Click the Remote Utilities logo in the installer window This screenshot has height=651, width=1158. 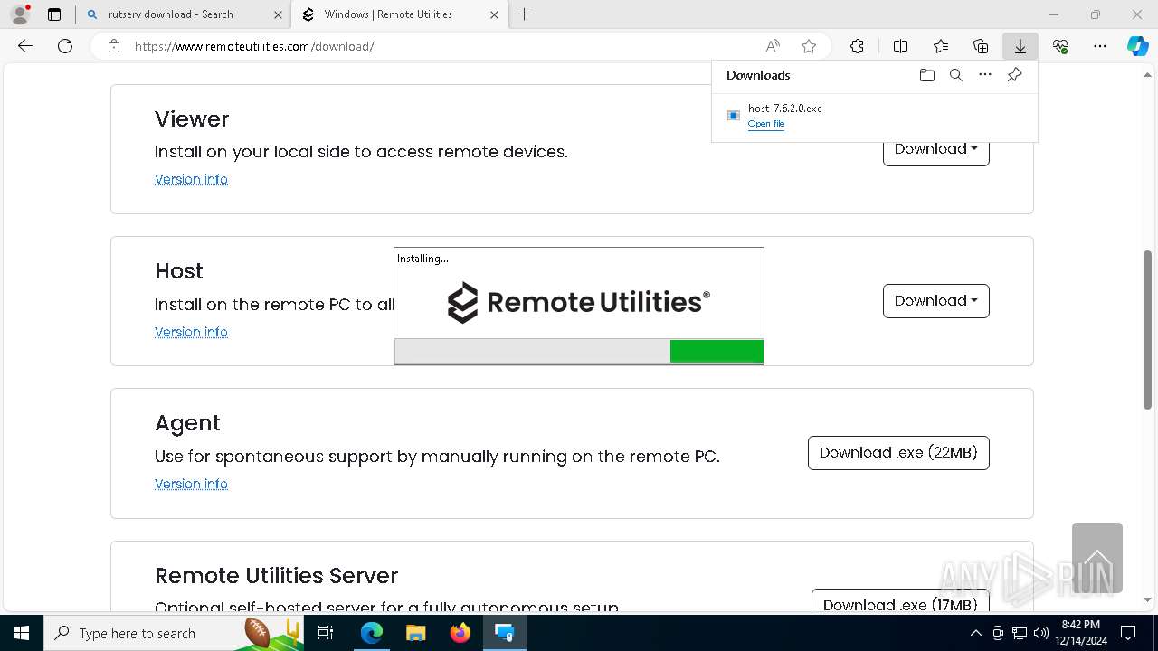[x=579, y=302]
